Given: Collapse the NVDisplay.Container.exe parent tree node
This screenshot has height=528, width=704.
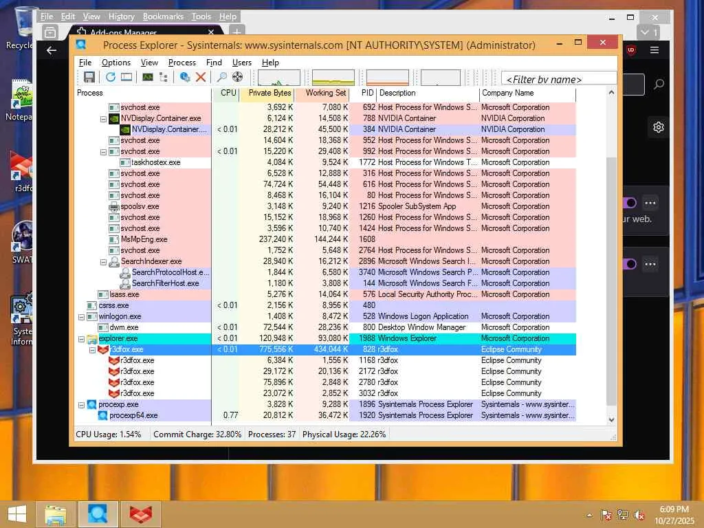Looking at the screenshot, I should (x=103, y=119).
